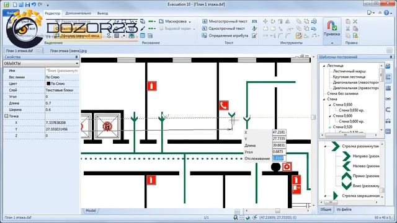The height and width of the screenshot is (223, 397).
Task: Click the Help question mark icon
Action: [386, 12]
